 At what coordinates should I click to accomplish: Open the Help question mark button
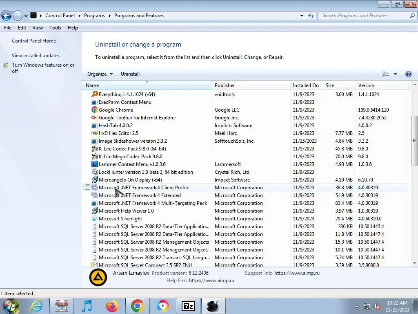click(408, 74)
